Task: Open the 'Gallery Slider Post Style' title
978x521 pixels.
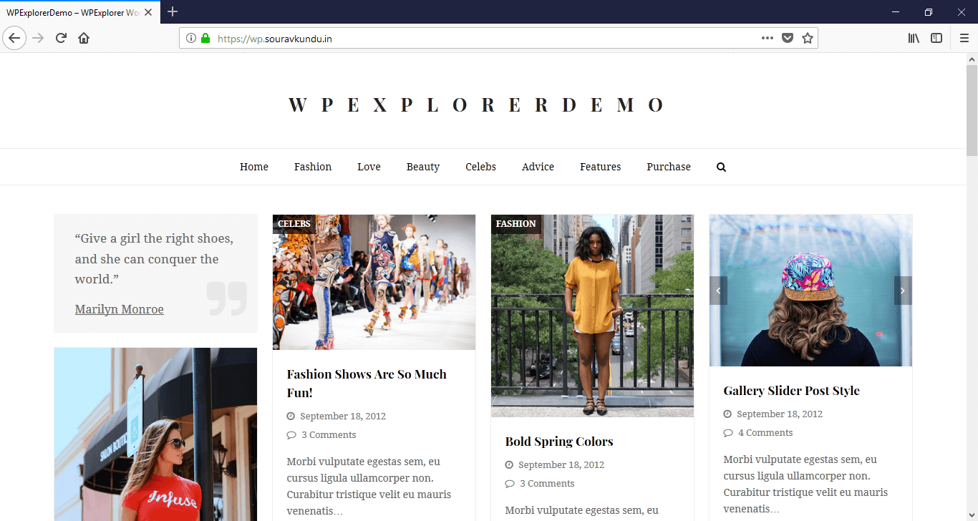Action: tap(791, 391)
